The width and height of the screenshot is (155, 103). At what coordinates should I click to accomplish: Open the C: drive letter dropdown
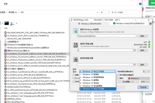click(x=146, y=72)
